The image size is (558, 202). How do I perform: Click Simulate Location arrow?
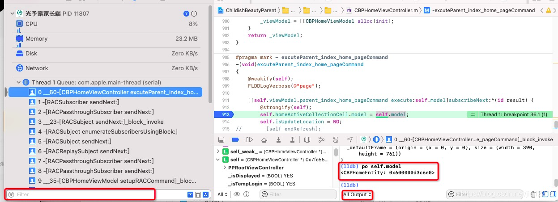pos(350,139)
